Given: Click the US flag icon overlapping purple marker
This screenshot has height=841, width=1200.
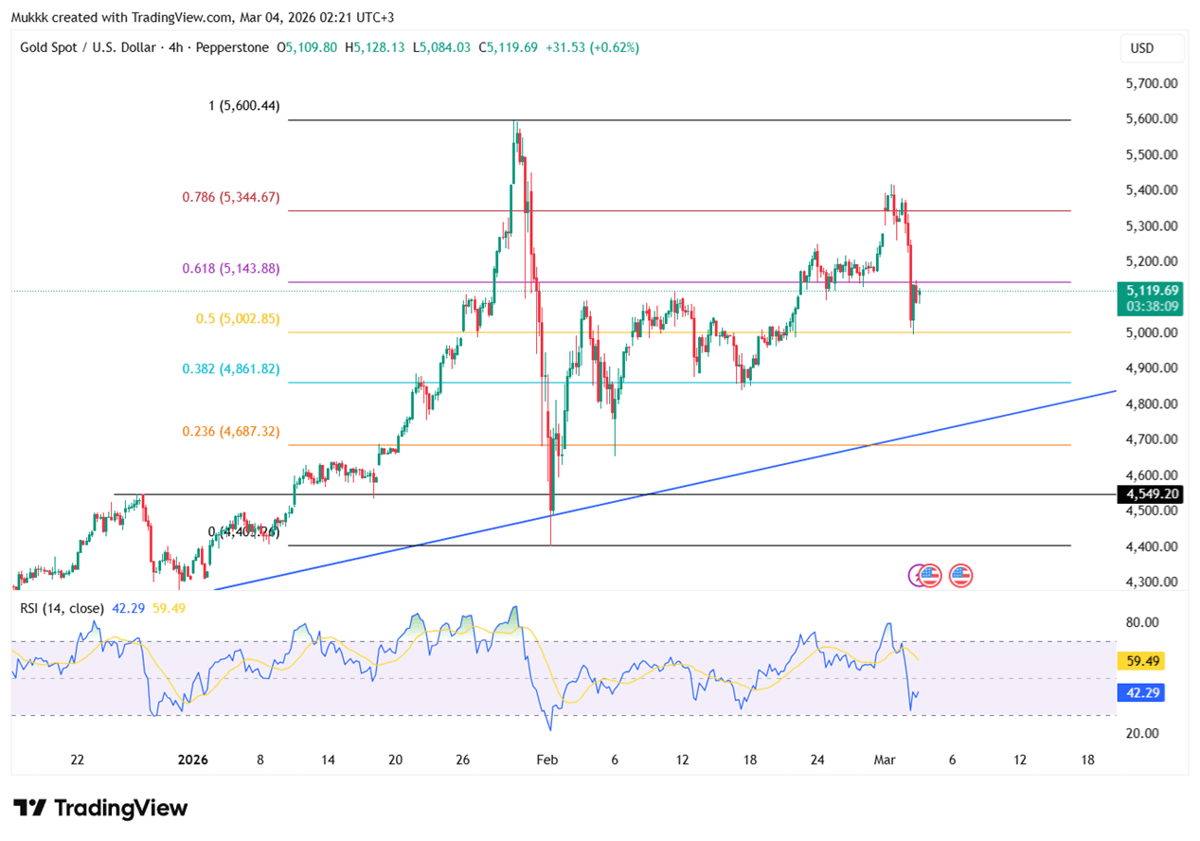Looking at the screenshot, I should point(930,575).
